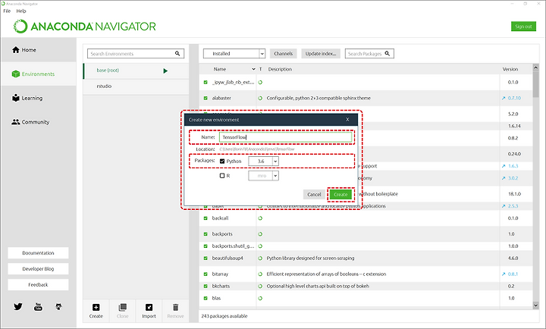Click the status circle icon for bitarray
This screenshot has height=329, width=546.
tap(260, 274)
